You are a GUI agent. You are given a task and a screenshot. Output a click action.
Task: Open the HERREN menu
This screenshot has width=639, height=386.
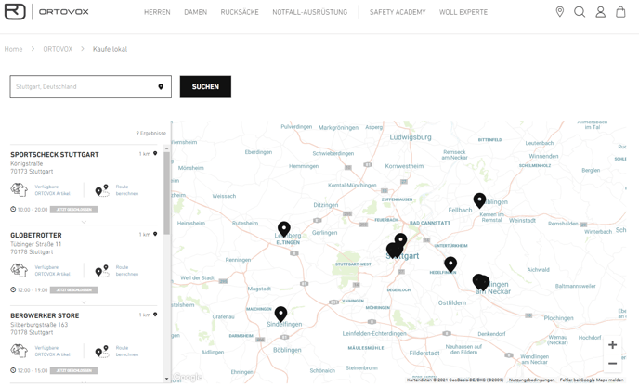tap(157, 12)
